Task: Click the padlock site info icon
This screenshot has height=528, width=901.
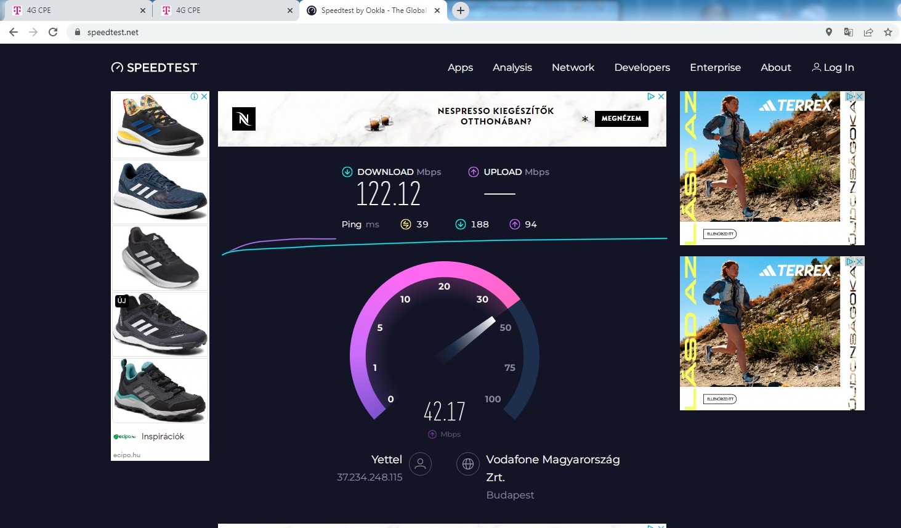Action: click(x=77, y=32)
